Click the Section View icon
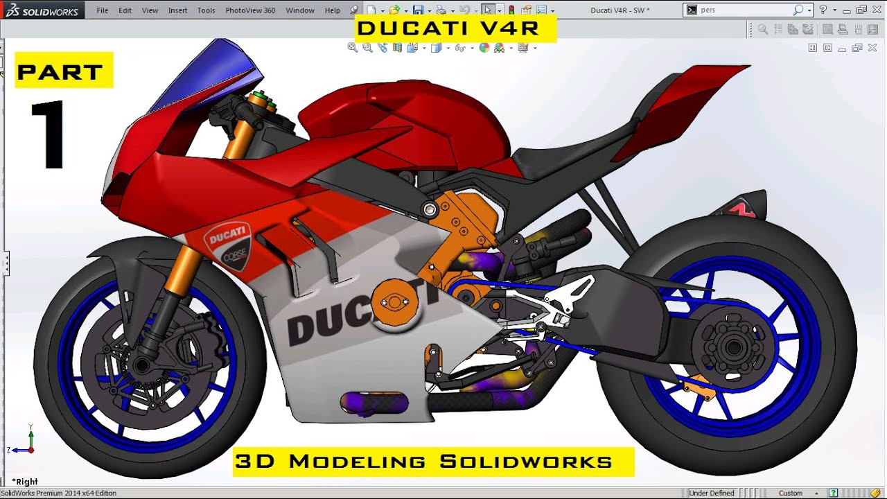Viewport: 887px width, 499px height. [397, 48]
